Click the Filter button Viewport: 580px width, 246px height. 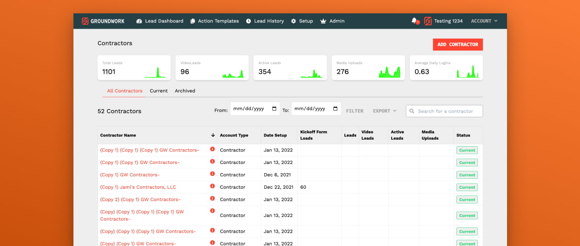coord(354,111)
